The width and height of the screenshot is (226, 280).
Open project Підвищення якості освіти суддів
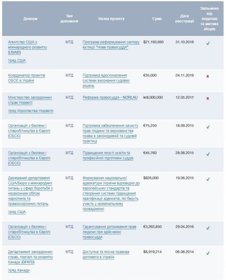[106, 155]
